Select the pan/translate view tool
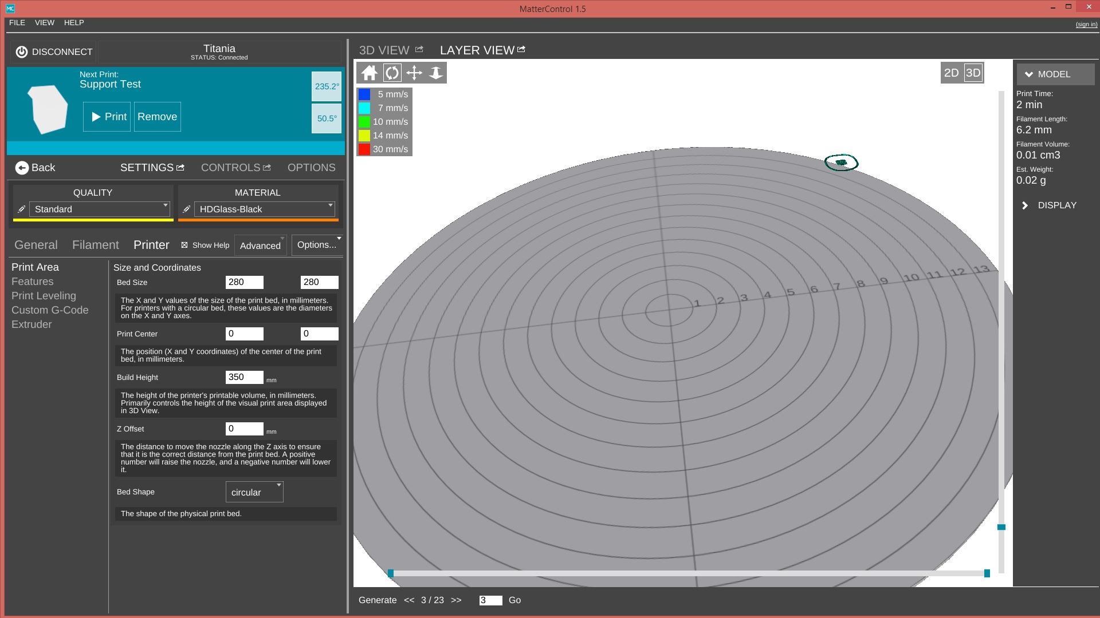Viewport: 1100px width, 618px height. [414, 73]
